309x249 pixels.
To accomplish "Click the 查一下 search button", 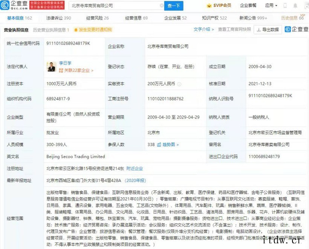I will 174,6.
